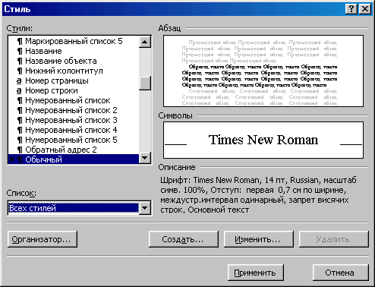Select the Обратный адрес 2 style

[x=74, y=150]
